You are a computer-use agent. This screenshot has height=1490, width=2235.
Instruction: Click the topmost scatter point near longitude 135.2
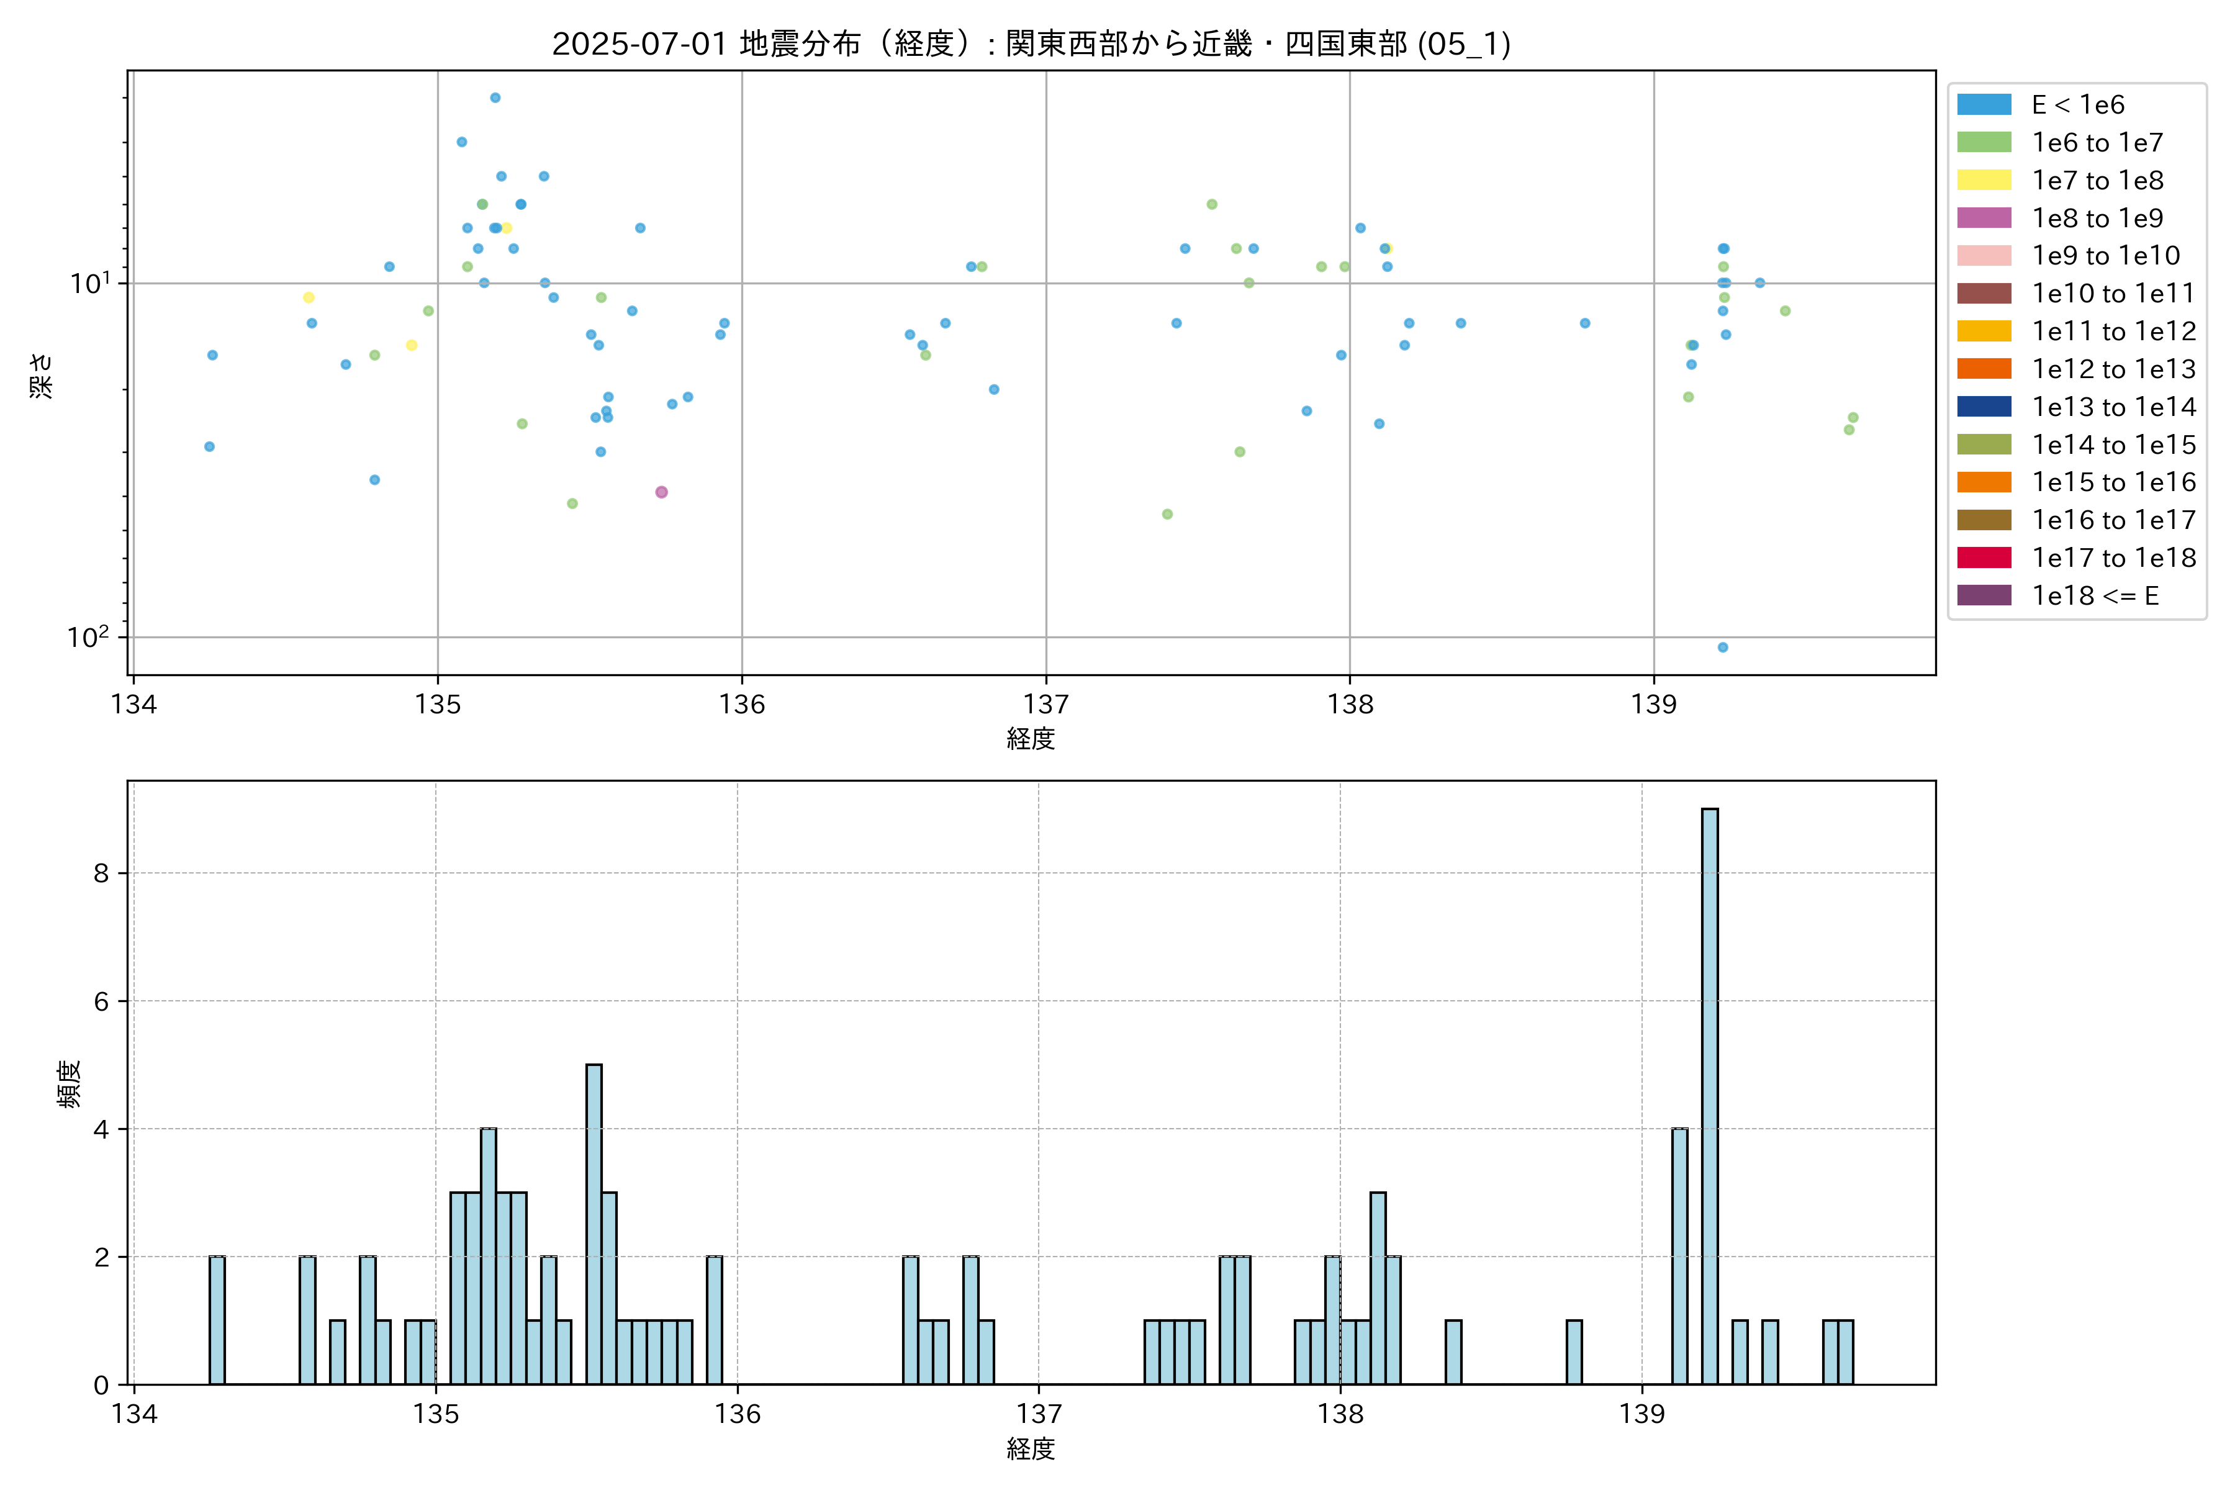pyautogui.click(x=495, y=98)
